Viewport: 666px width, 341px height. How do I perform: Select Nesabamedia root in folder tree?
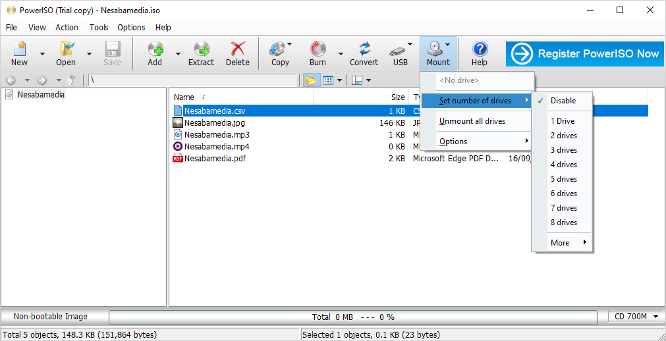[x=41, y=95]
